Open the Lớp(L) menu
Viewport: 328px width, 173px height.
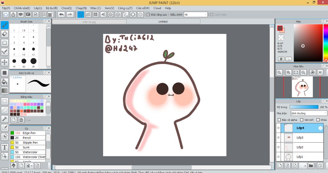click(x=38, y=8)
